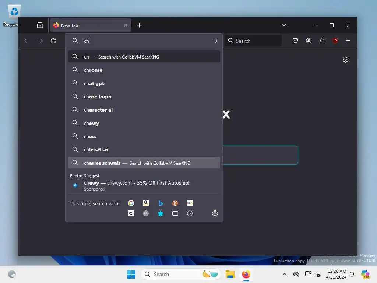Open Extensions puzzle icon
377x283 pixels.
point(322,41)
